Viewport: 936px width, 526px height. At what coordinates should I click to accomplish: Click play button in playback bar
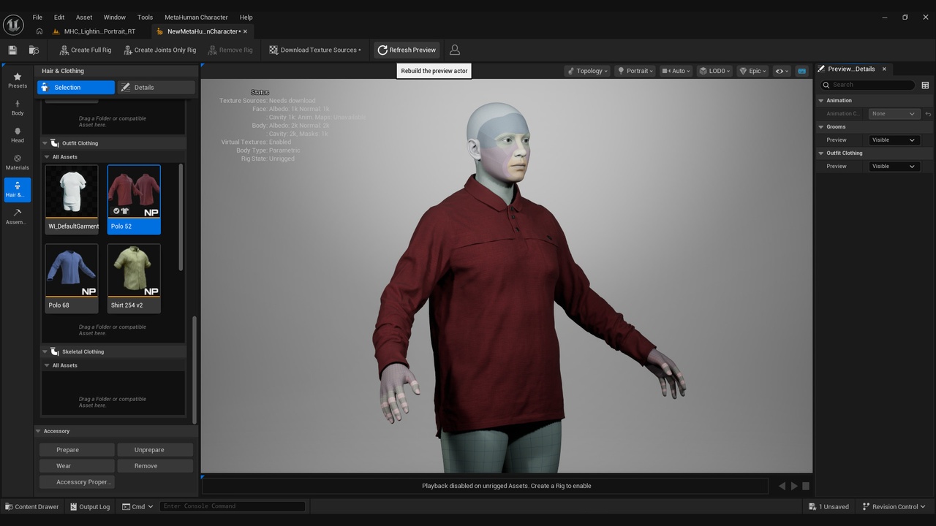794,486
